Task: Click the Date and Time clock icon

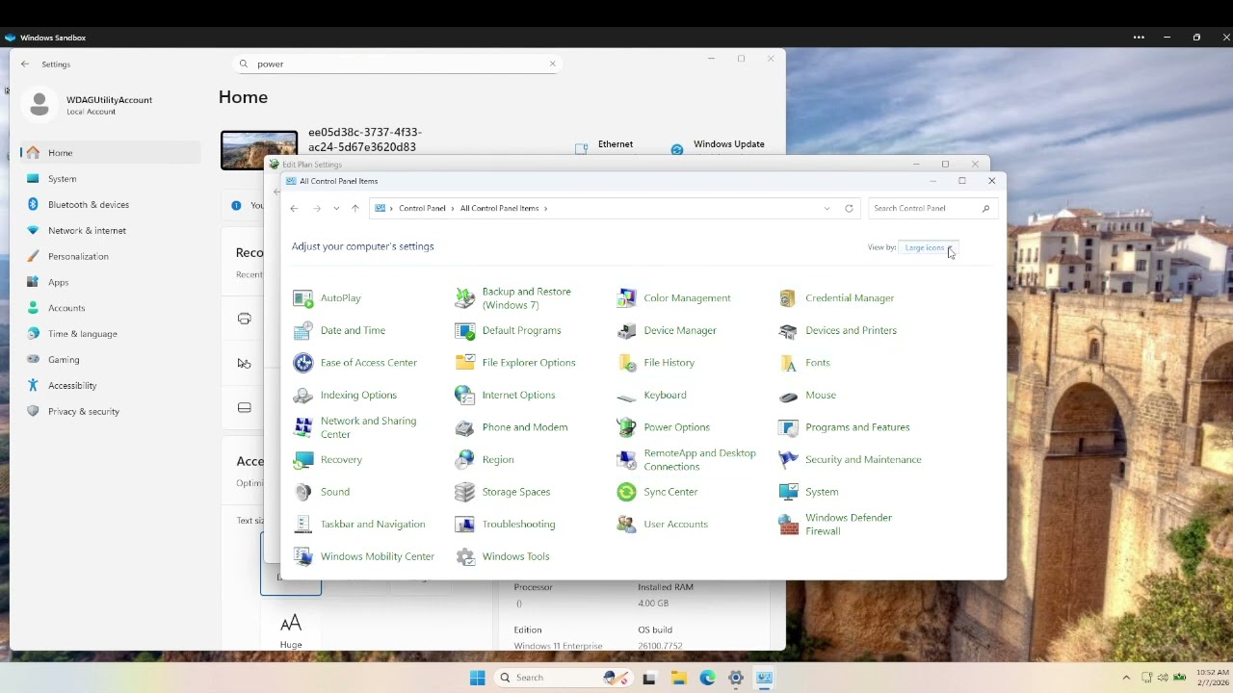Action: (303, 331)
